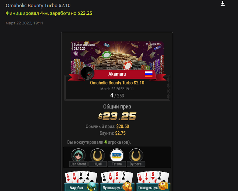Open the Лучшая рука hand card
238x191 pixels.
[x=117, y=181]
